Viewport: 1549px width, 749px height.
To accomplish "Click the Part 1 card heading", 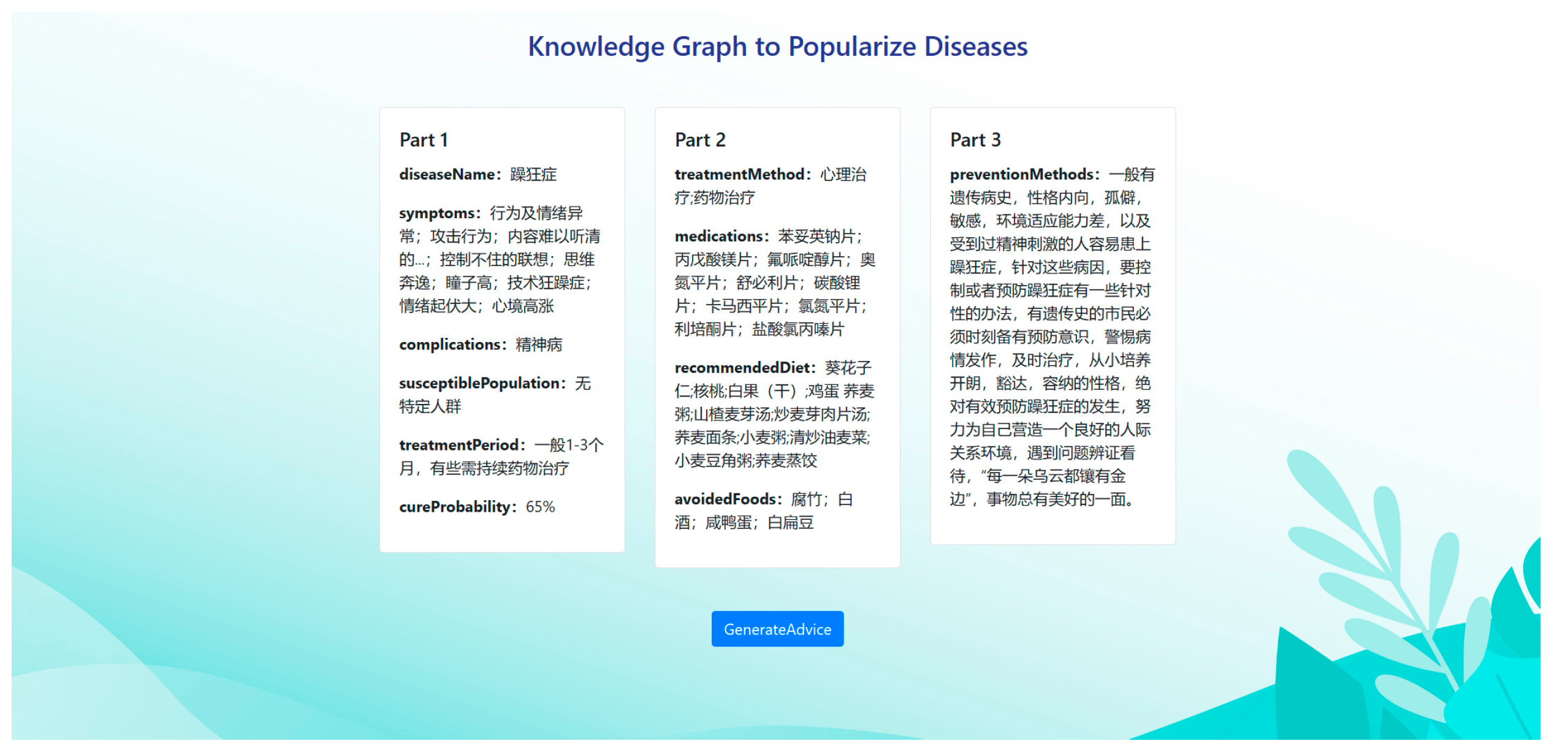I will (424, 140).
